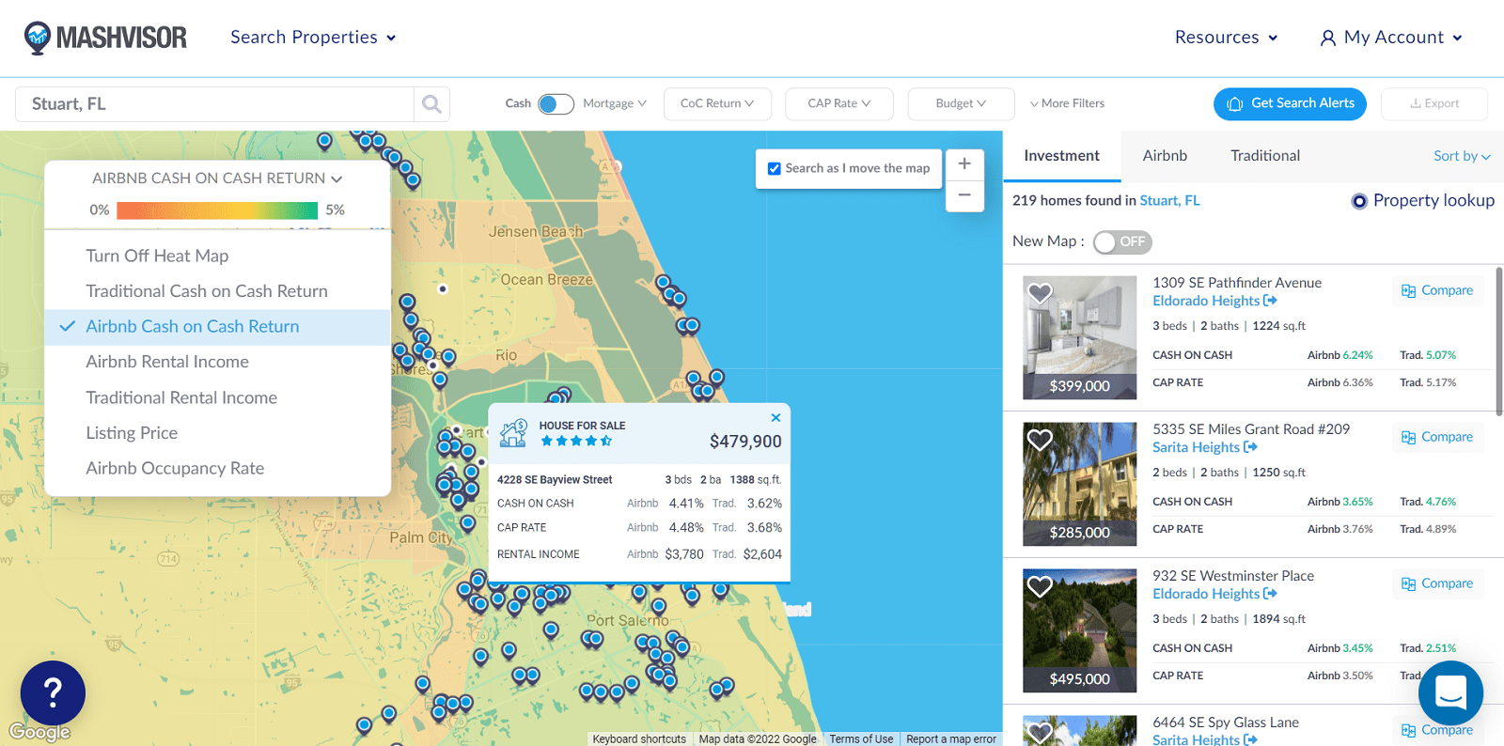Favorite the 6464 SE Spy Glass Lane listing

(1040, 733)
